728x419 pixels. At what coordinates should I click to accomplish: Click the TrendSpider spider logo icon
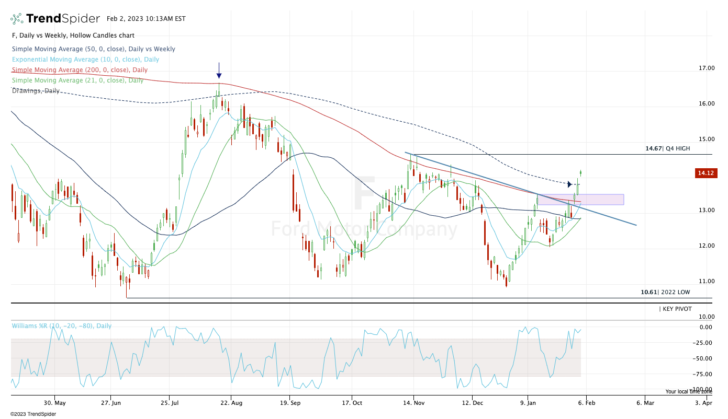tap(16, 19)
